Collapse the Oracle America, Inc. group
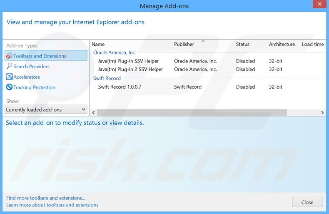 (x=115, y=52)
